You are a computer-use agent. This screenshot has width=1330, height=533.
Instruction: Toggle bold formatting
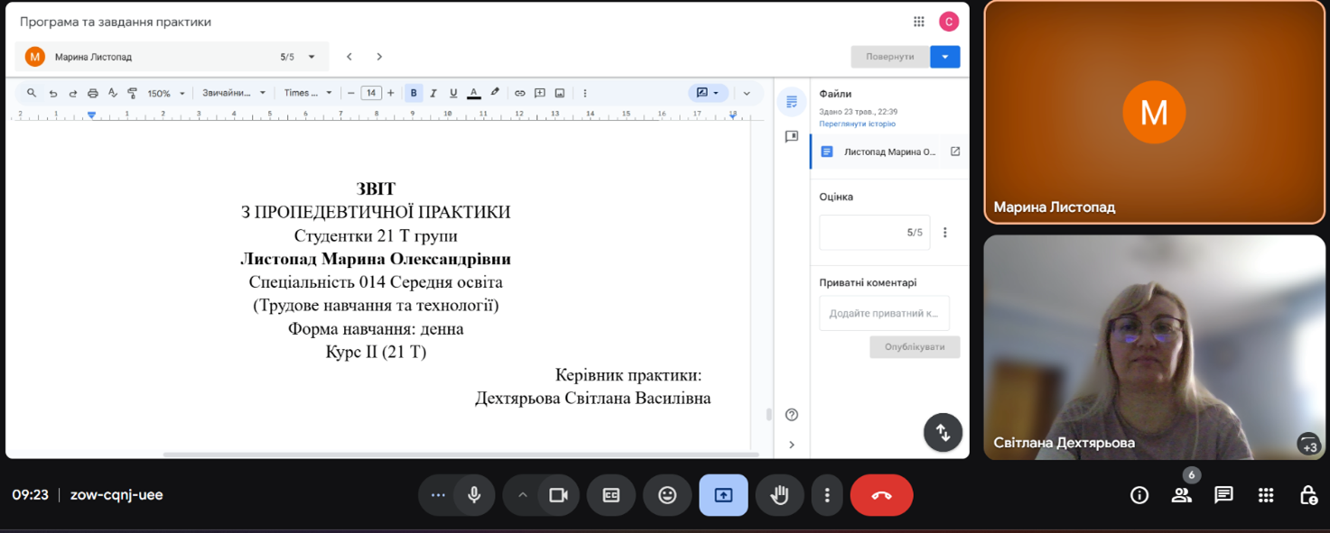[414, 93]
